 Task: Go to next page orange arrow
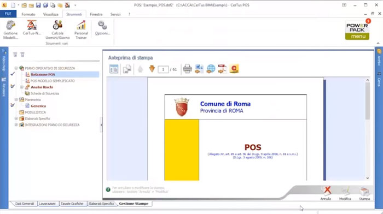click(x=152, y=69)
